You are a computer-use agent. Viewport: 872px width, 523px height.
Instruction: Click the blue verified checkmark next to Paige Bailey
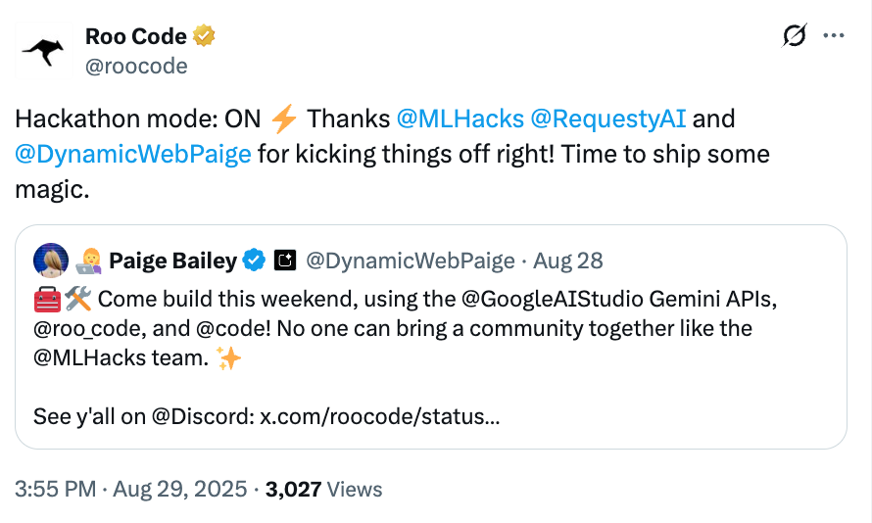[x=254, y=261]
